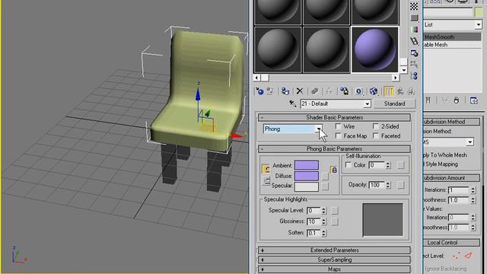
Task: Reset map/material with the X icon
Action: click(300, 91)
